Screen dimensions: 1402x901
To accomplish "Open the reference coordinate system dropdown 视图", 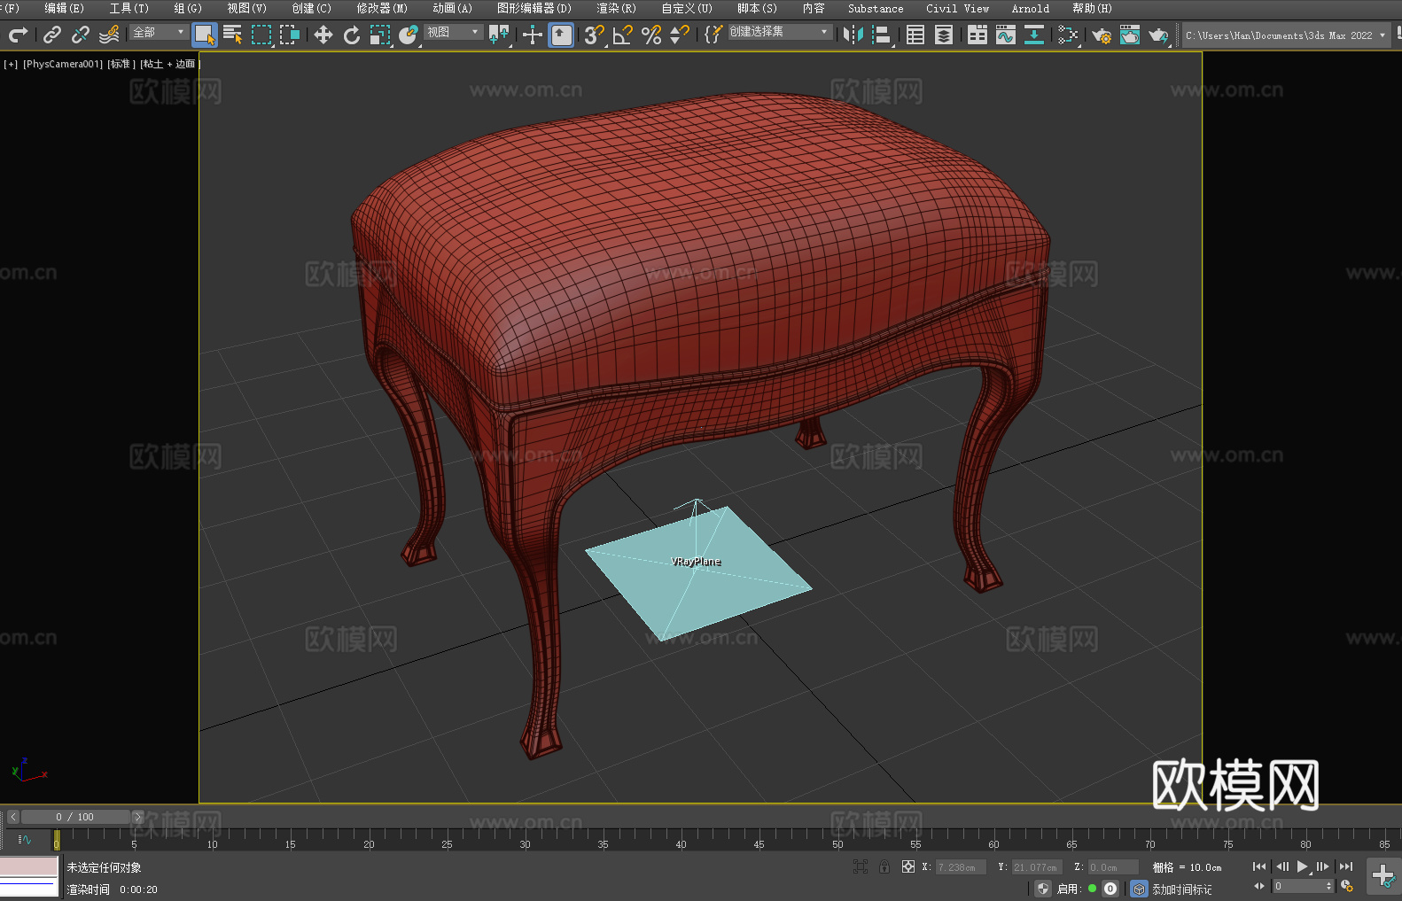I will 453,32.
